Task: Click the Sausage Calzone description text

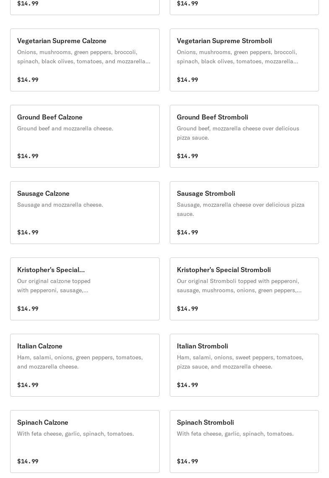Action: click(x=60, y=205)
